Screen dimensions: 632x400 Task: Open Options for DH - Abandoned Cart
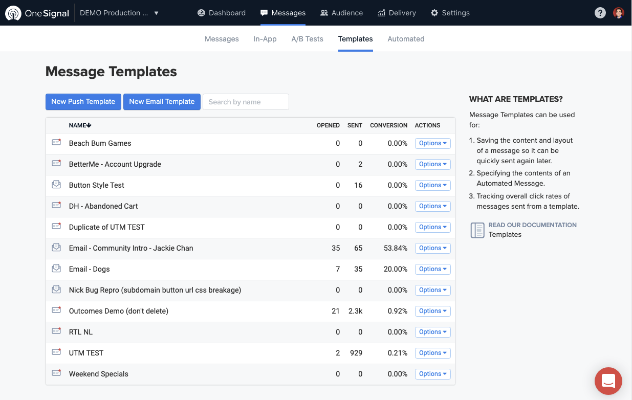tap(432, 206)
